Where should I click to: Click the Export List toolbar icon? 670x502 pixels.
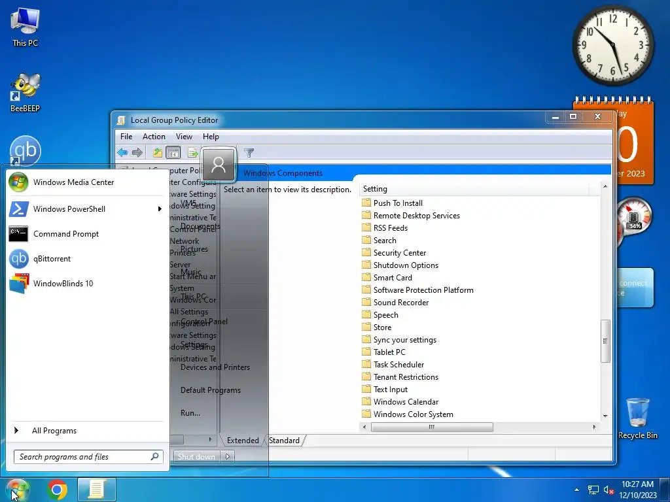click(x=193, y=152)
